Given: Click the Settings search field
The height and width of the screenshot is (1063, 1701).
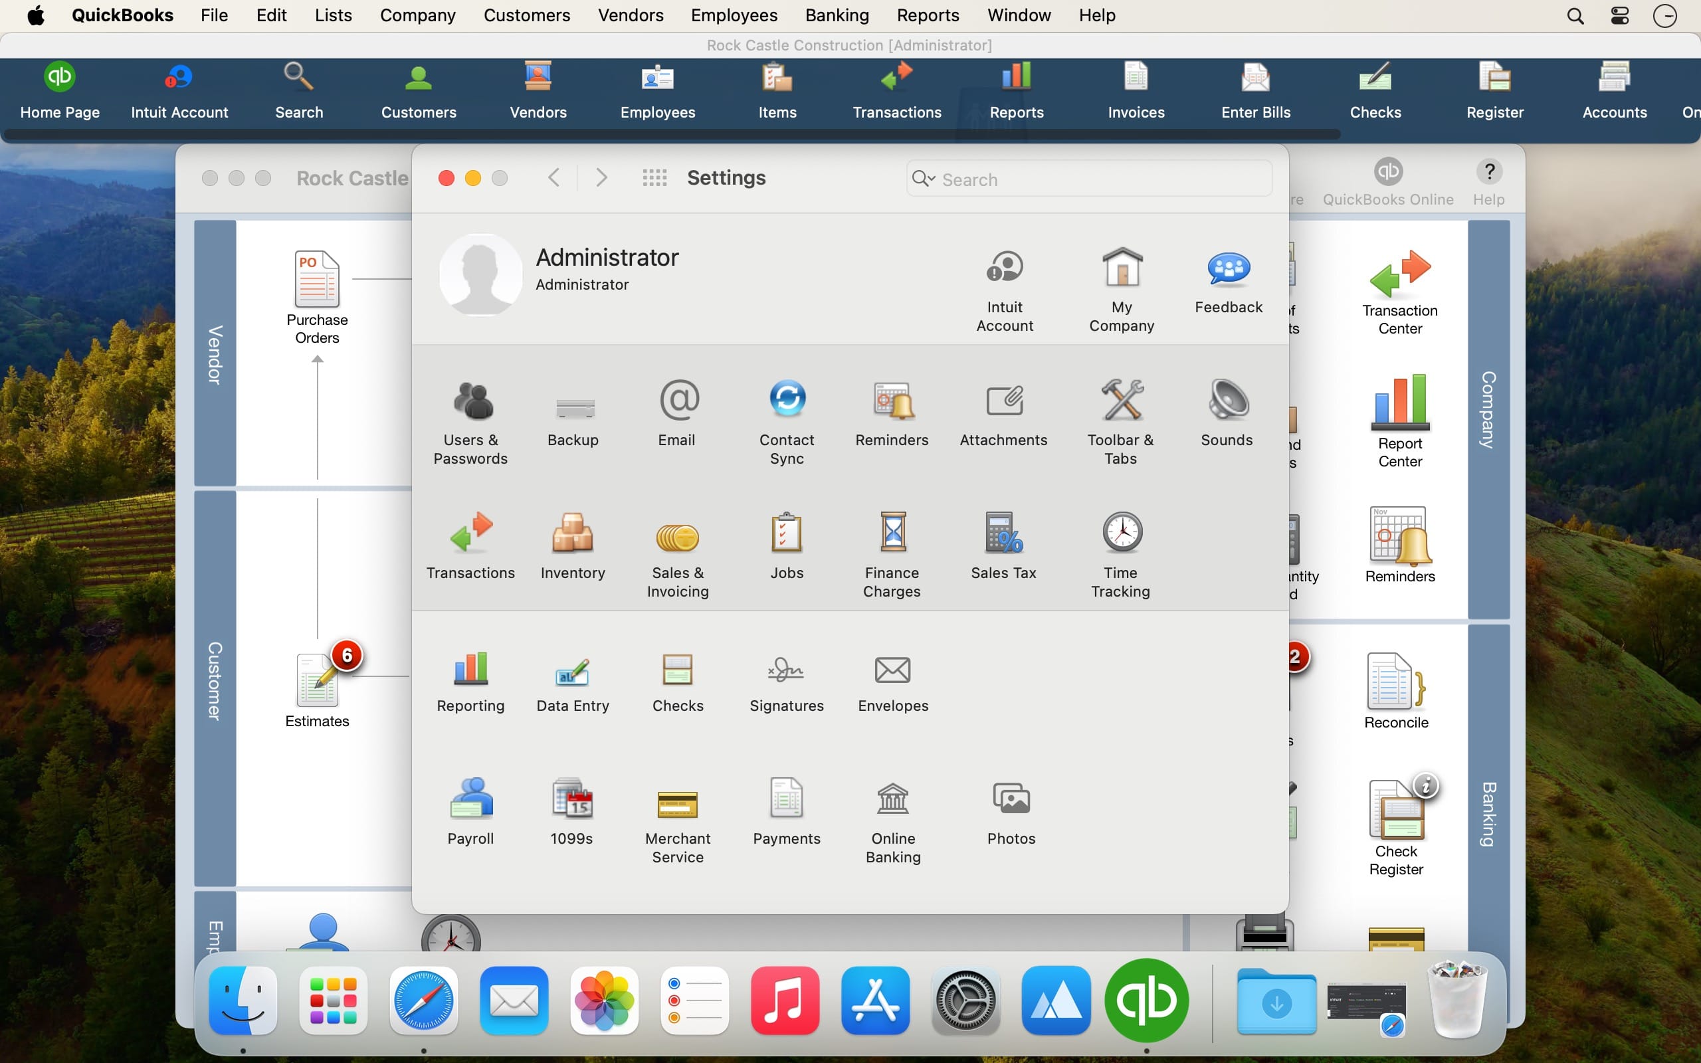Looking at the screenshot, I should coord(1089,179).
